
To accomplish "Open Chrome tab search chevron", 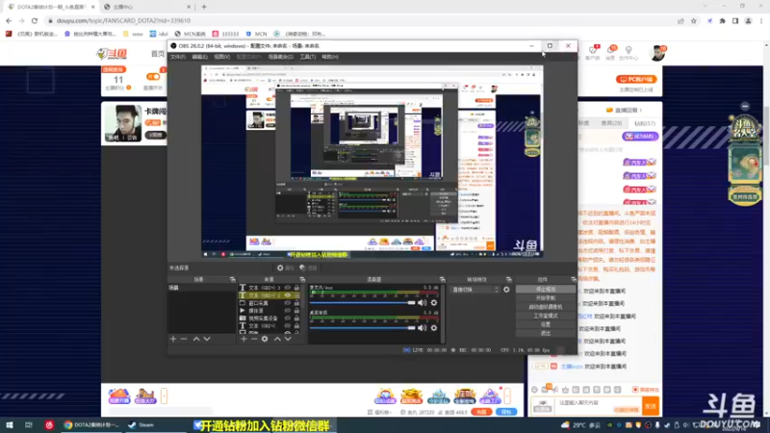I will click(x=706, y=7).
